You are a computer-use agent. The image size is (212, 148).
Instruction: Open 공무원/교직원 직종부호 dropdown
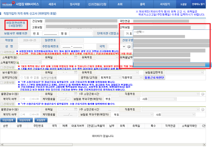(137, 78)
